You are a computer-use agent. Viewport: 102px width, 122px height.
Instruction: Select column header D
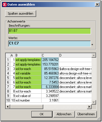(x=75, y=55)
